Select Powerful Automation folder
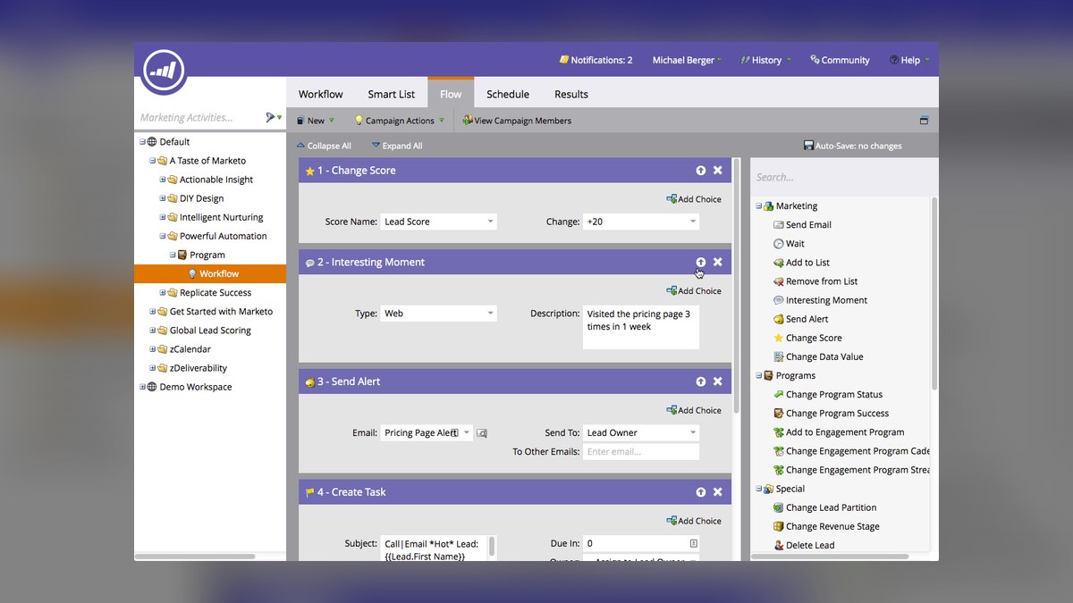The image size is (1073, 603). tap(223, 236)
